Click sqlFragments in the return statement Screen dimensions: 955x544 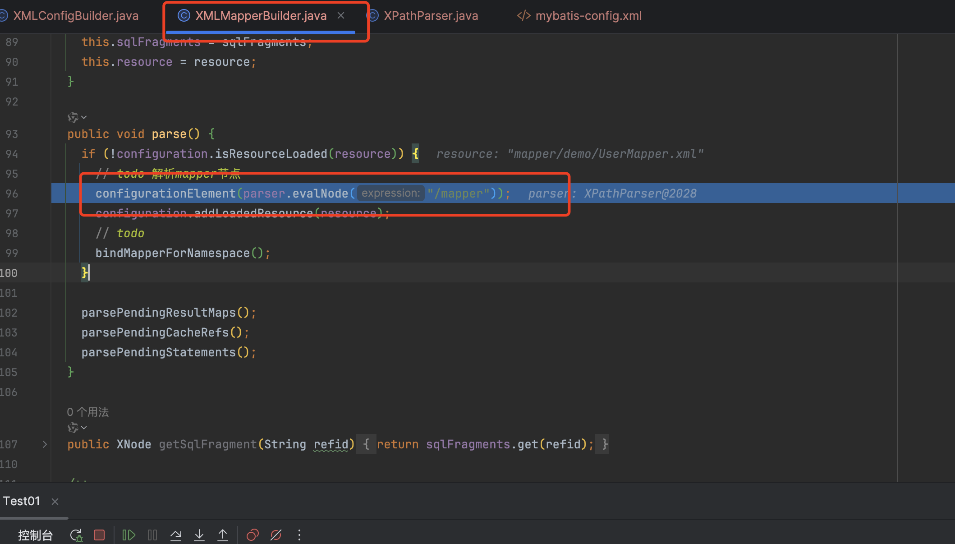pyautogui.click(x=468, y=444)
